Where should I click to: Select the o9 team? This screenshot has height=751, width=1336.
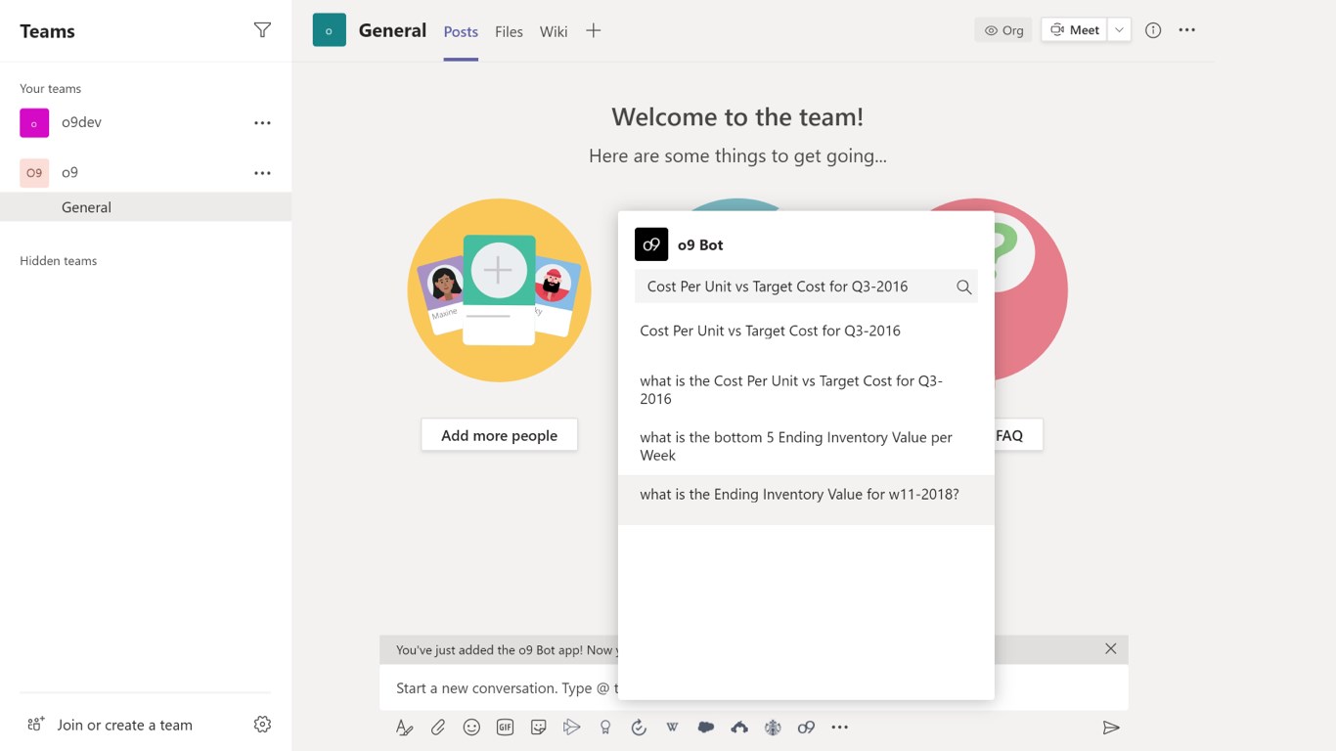145,172
